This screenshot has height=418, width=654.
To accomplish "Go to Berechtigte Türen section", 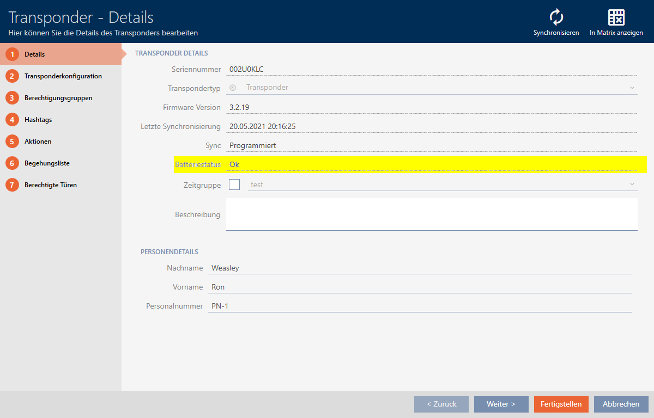I will pyautogui.click(x=51, y=185).
